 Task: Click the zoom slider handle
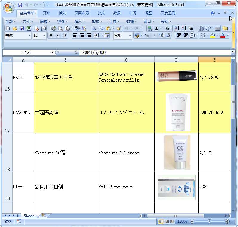(x=209, y=221)
